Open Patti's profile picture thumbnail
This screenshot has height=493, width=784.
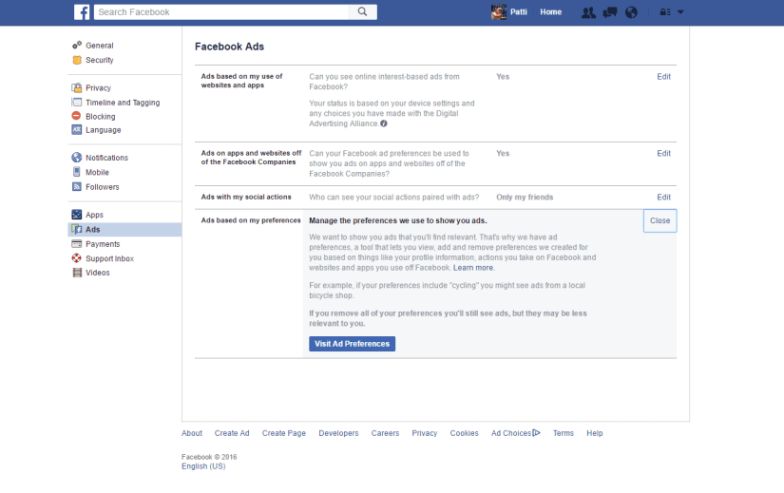coord(499,12)
